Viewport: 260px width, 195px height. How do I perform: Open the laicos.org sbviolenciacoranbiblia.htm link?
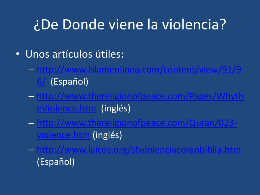(139, 150)
